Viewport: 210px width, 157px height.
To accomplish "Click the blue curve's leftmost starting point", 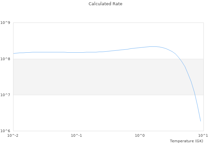I will click(x=13, y=53).
